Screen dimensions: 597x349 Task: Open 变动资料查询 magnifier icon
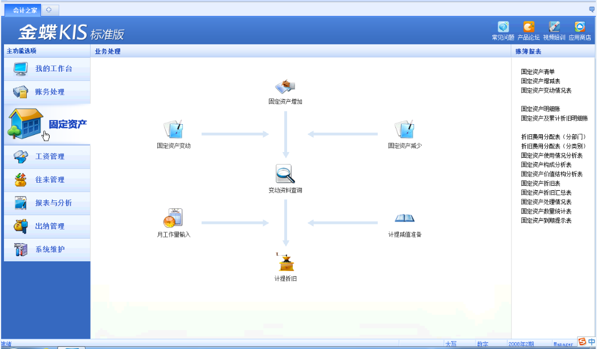tap(285, 174)
